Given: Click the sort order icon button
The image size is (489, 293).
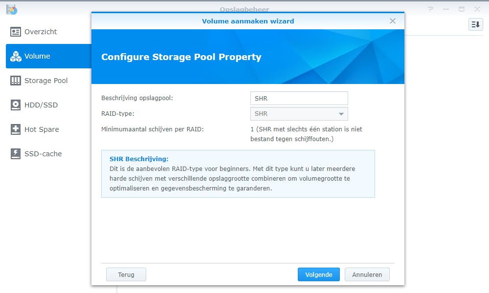Looking at the screenshot, I should click(475, 25).
